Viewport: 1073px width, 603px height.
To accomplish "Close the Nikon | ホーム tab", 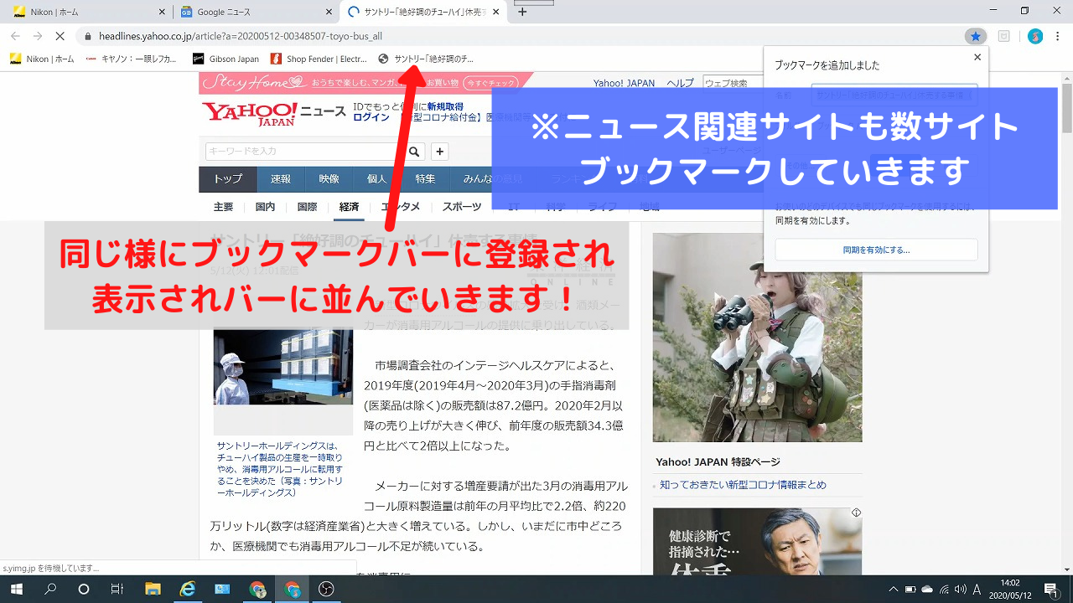I will [162, 12].
